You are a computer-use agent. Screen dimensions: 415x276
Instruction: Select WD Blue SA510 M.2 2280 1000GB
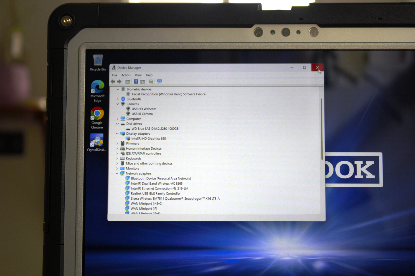155,129
